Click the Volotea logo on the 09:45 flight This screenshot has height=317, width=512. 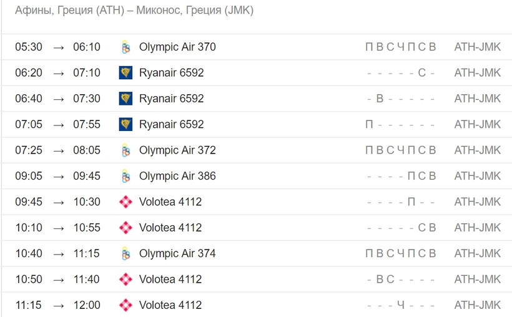point(126,202)
